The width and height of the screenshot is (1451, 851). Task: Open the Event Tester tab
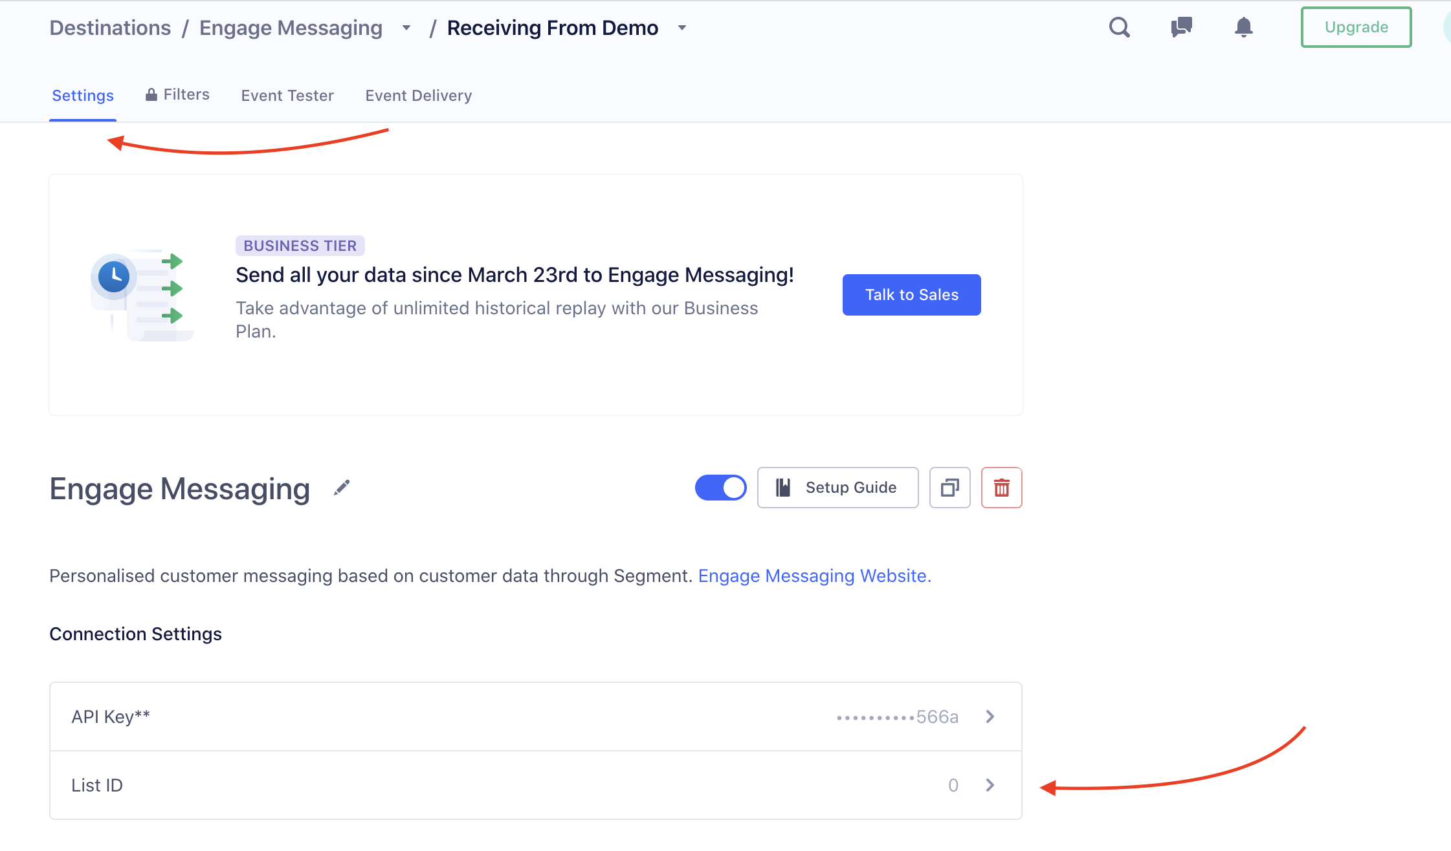coord(287,96)
